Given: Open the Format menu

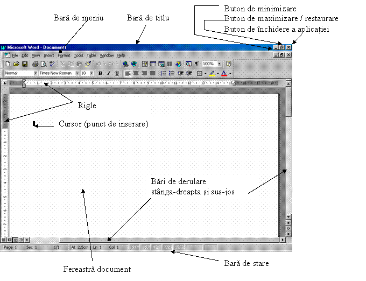Looking at the screenshot, I should (x=64, y=55).
